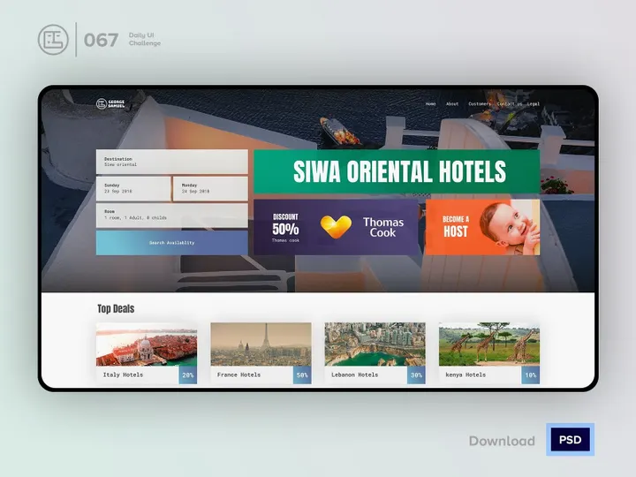Open the Discount 50% Thomas Cook banner
This screenshot has width=636, height=477.
336,227
